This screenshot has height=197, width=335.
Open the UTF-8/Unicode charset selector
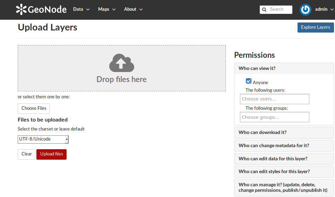tap(43, 139)
